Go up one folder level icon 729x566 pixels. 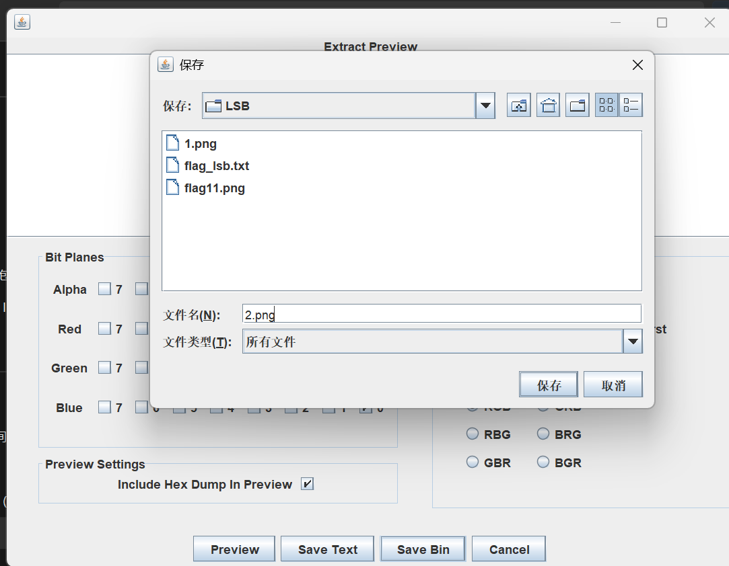(519, 105)
